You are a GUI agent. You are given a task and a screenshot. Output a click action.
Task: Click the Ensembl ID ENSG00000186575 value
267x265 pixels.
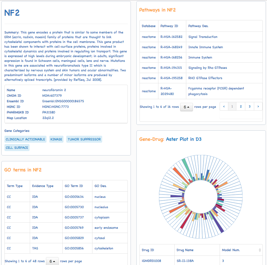pyautogui.click(x=63, y=101)
